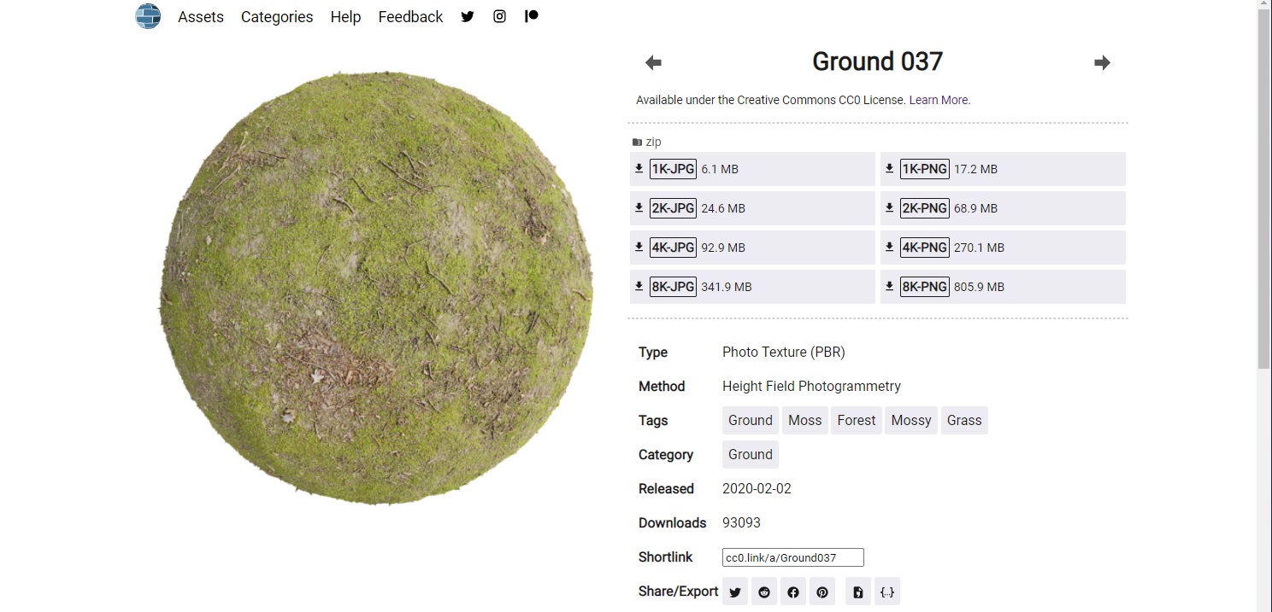The width and height of the screenshot is (1272, 612).
Task: Select the Moss tag
Action: (804, 420)
